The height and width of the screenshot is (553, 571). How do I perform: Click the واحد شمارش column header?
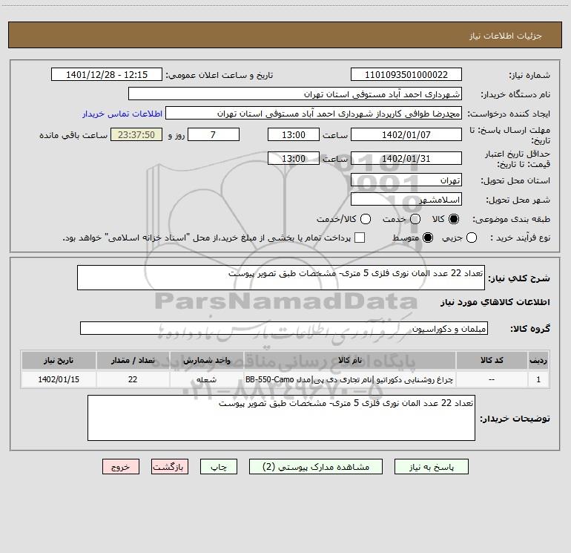click(x=206, y=360)
